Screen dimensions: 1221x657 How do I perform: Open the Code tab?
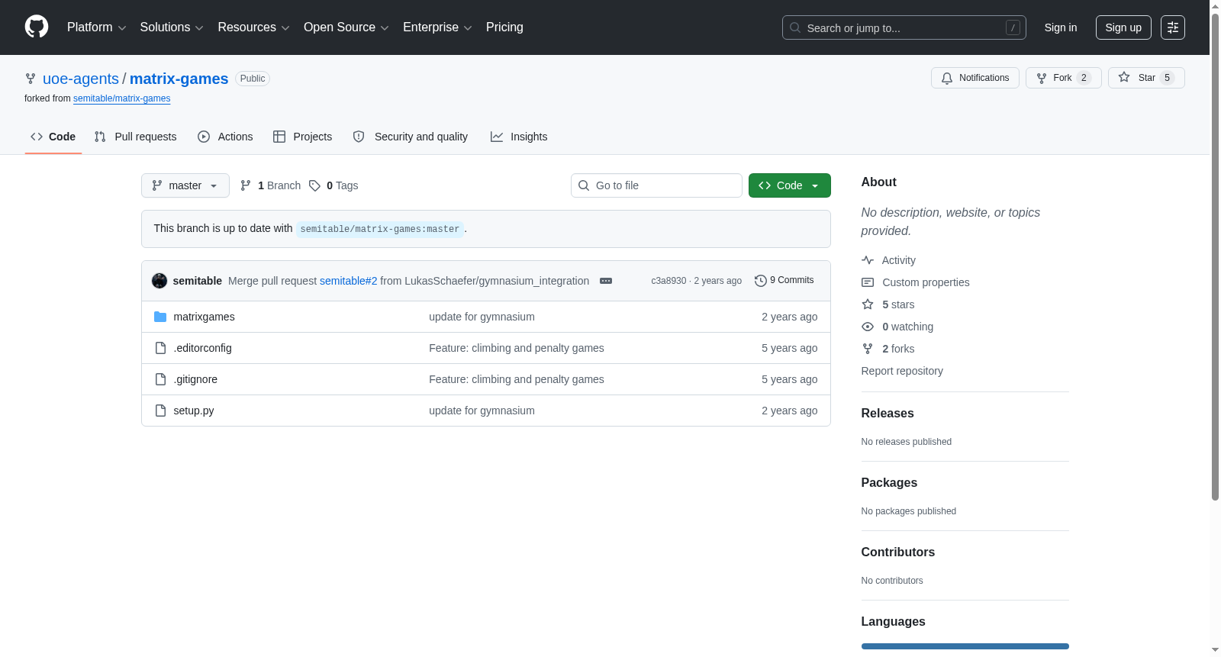tap(53, 137)
